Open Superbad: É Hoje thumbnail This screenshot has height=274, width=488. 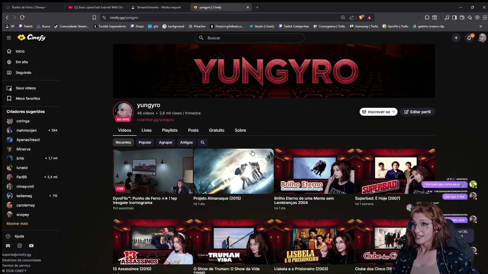[395, 171]
